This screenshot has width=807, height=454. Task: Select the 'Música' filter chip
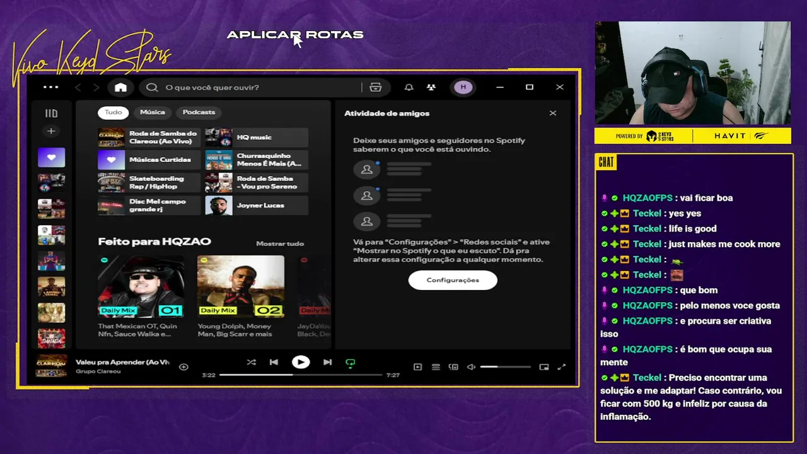[x=153, y=112]
